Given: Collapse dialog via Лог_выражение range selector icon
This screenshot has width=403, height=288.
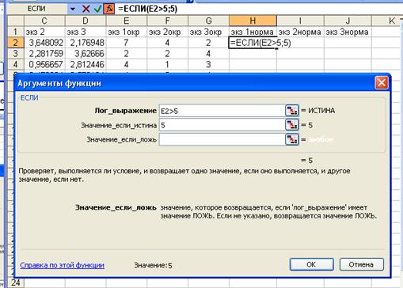Looking at the screenshot, I should coord(291,111).
